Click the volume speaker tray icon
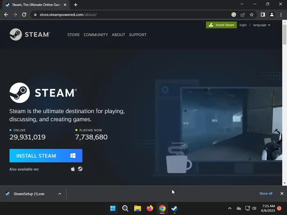The image size is (287, 215). [254, 208]
